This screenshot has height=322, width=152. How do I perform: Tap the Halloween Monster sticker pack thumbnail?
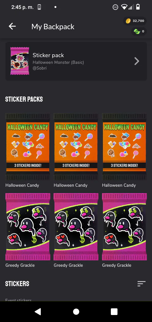click(x=20, y=61)
